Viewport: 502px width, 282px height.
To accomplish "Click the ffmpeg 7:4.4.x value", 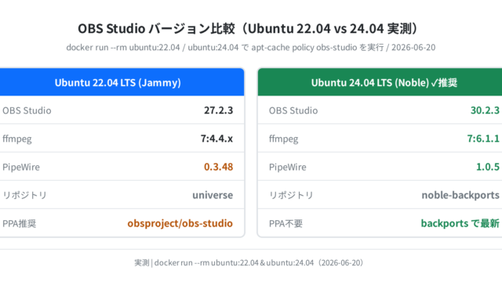I will 216,139.
